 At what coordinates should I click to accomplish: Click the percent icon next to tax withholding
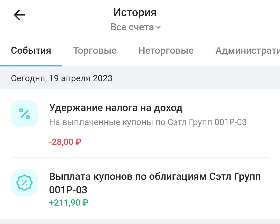coord(24,114)
